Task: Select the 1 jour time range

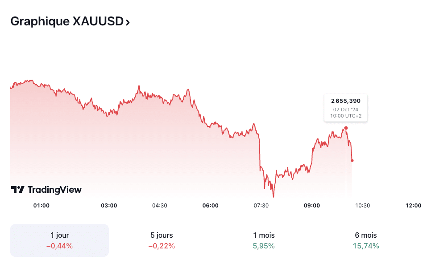Action: pos(60,240)
